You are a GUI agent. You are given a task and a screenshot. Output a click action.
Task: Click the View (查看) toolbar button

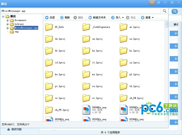coord(146,18)
